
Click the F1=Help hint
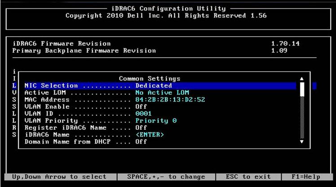click(x=306, y=177)
